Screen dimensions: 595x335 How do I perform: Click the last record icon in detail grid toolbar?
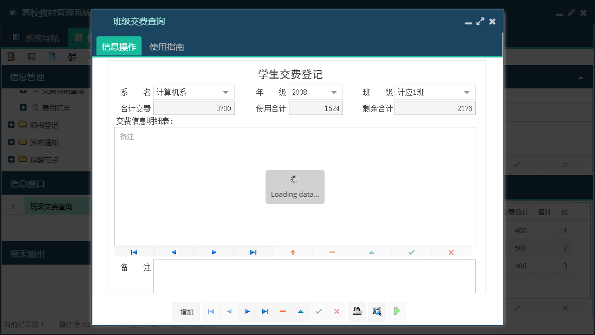[253, 252]
